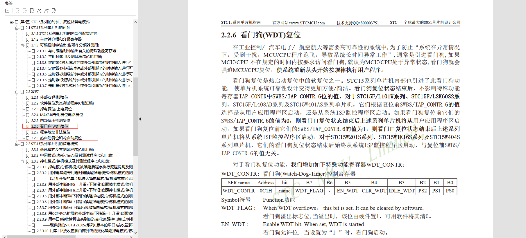Click the bookmark icon beside 2.2.4 MAX810
This screenshot has width=526, height=238.
(x=28, y=115)
